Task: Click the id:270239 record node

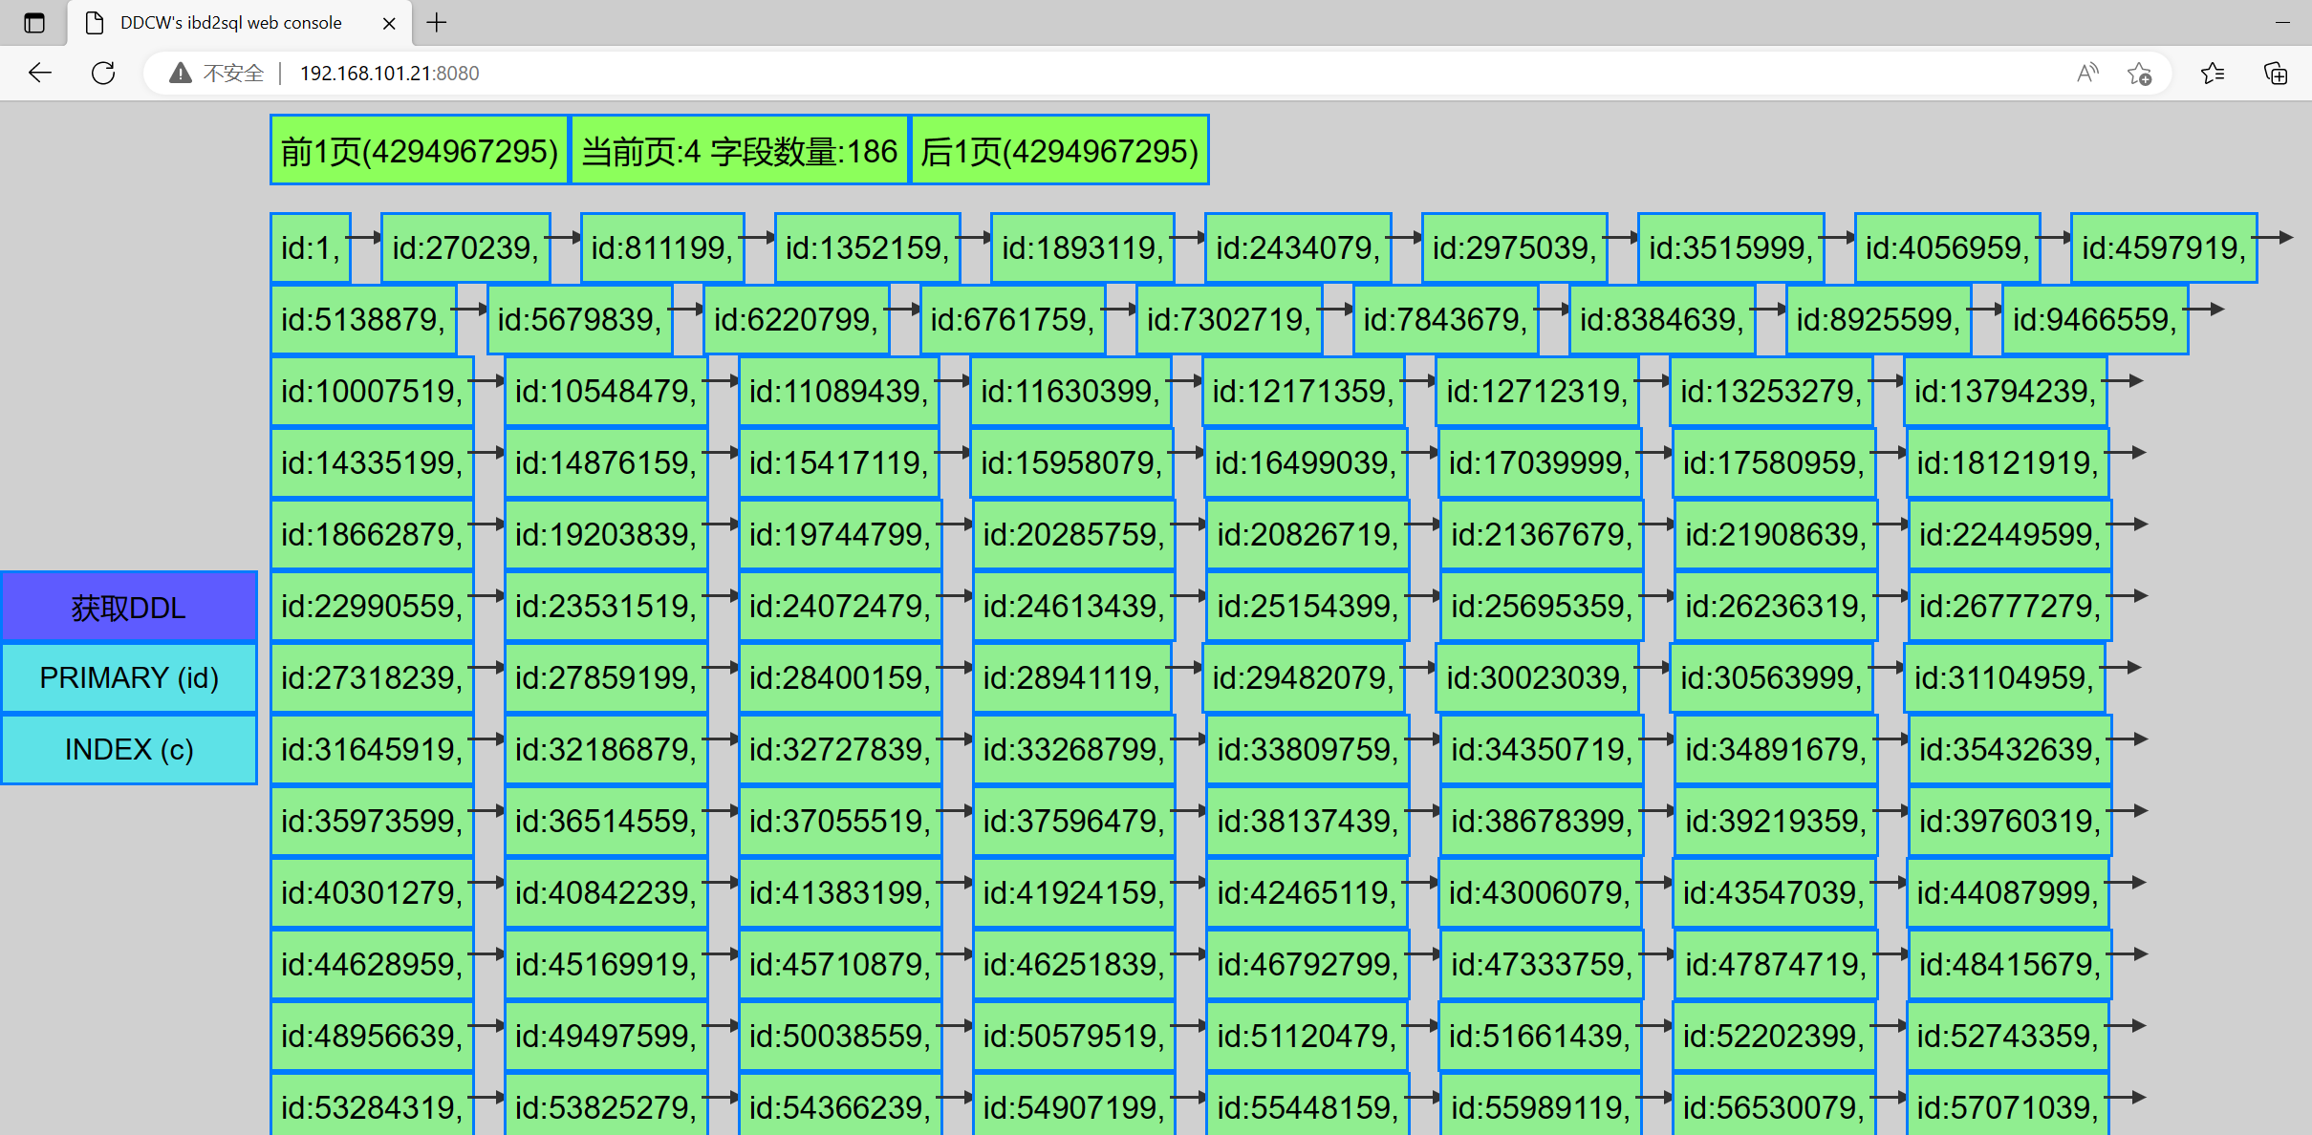Action: 465,248
